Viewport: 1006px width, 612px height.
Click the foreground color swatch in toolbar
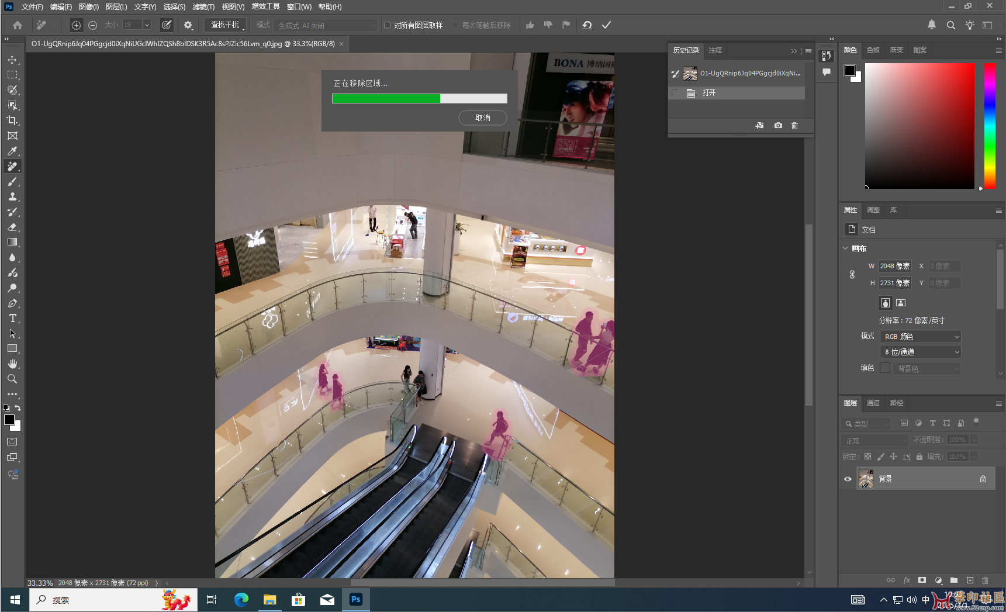[x=9, y=420]
